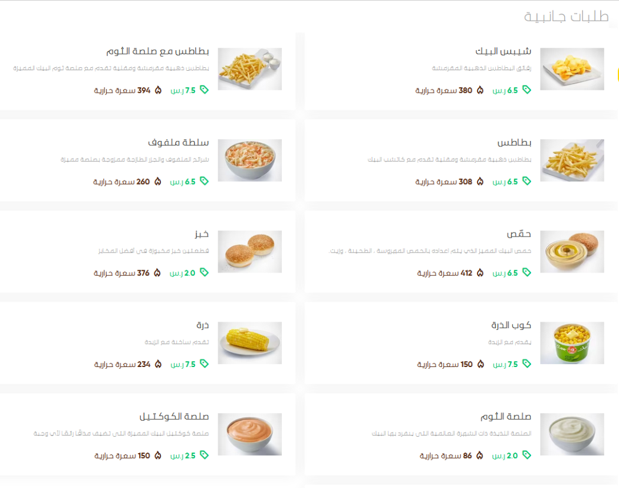
Task: Click the price tag icon for شيبس البيك
Action: tap(526, 90)
